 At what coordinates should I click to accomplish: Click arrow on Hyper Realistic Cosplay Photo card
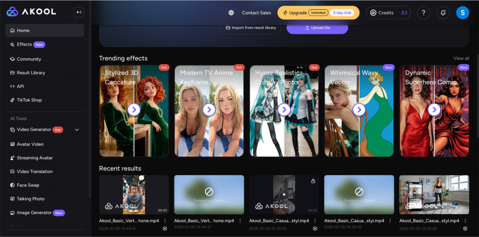[284, 110]
